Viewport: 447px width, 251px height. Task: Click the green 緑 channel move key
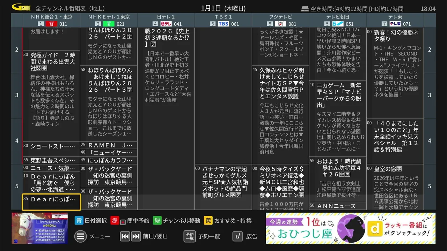(157, 220)
